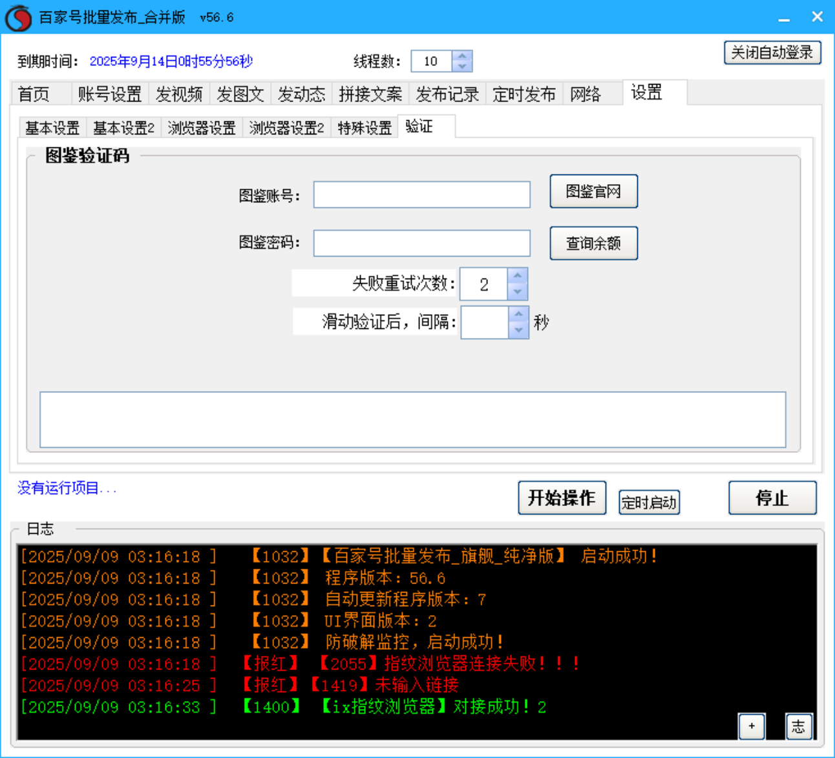Image resolution: width=835 pixels, height=758 pixels.
Task: Click the 图鉴密码 input field
Action: pyautogui.click(x=421, y=243)
